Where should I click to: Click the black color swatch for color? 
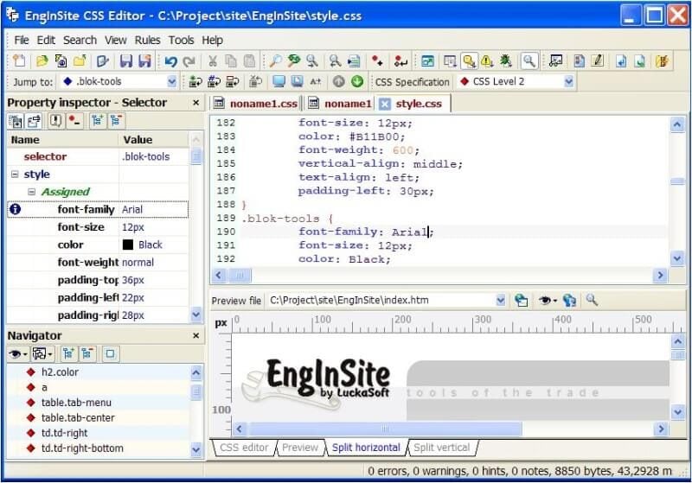pos(127,245)
